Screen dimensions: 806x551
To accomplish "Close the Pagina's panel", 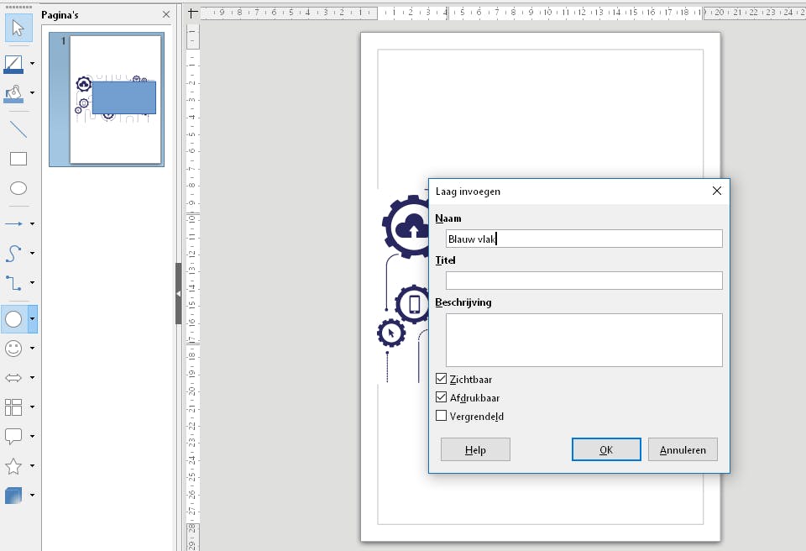I will click(166, 14).
